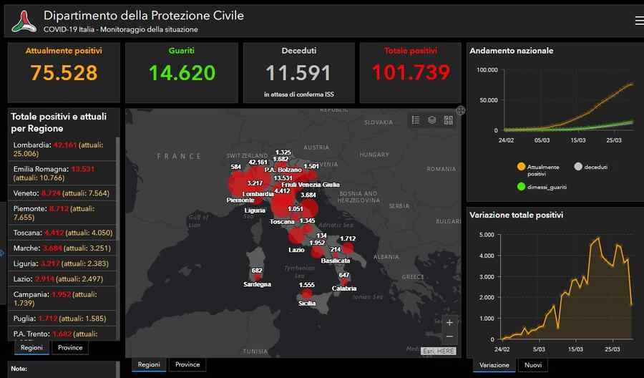Toggle the 'Attualmente positivi' legend series
The image size is (644, 378).
(521, 167)
